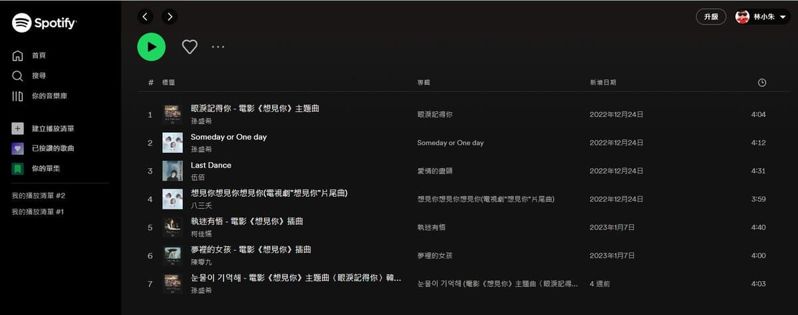Click album art of 執迷有悟 track
The height and width of the screenshot is (315, 798).
[x=172, y=227]
